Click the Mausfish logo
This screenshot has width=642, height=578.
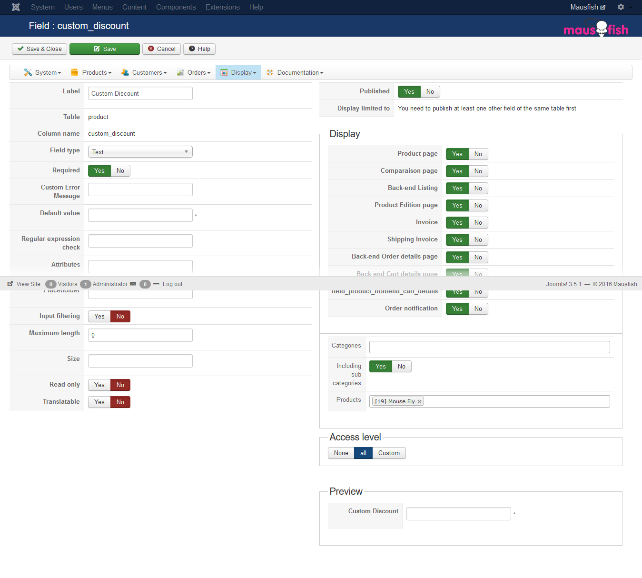(x=596, y=29)
